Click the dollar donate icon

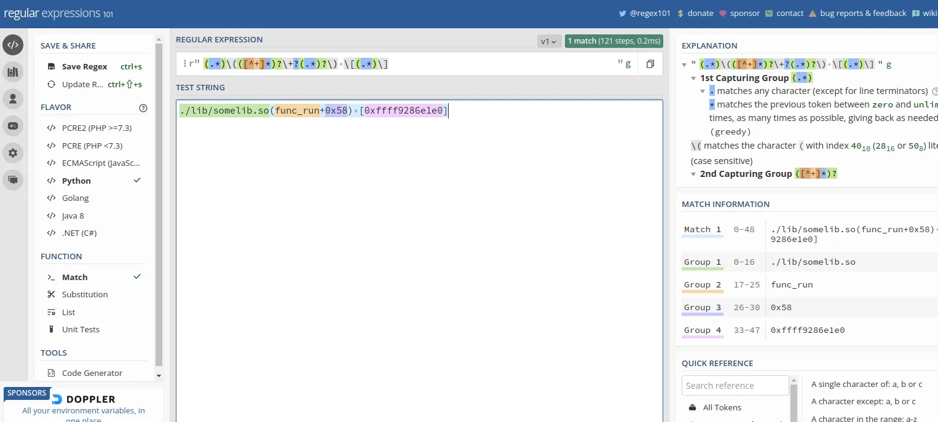point(680,13)
